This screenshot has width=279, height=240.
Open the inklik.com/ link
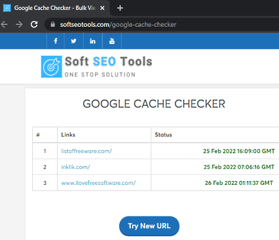(x=76, y=167)
